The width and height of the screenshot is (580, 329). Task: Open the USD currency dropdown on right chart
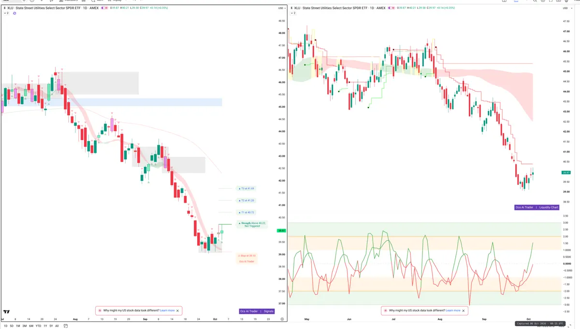click(x=566, y=8)
